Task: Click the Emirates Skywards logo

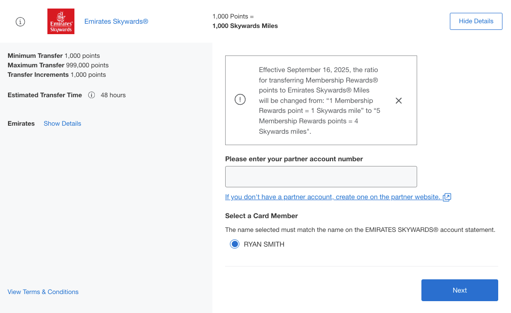Action: [61, 21]
